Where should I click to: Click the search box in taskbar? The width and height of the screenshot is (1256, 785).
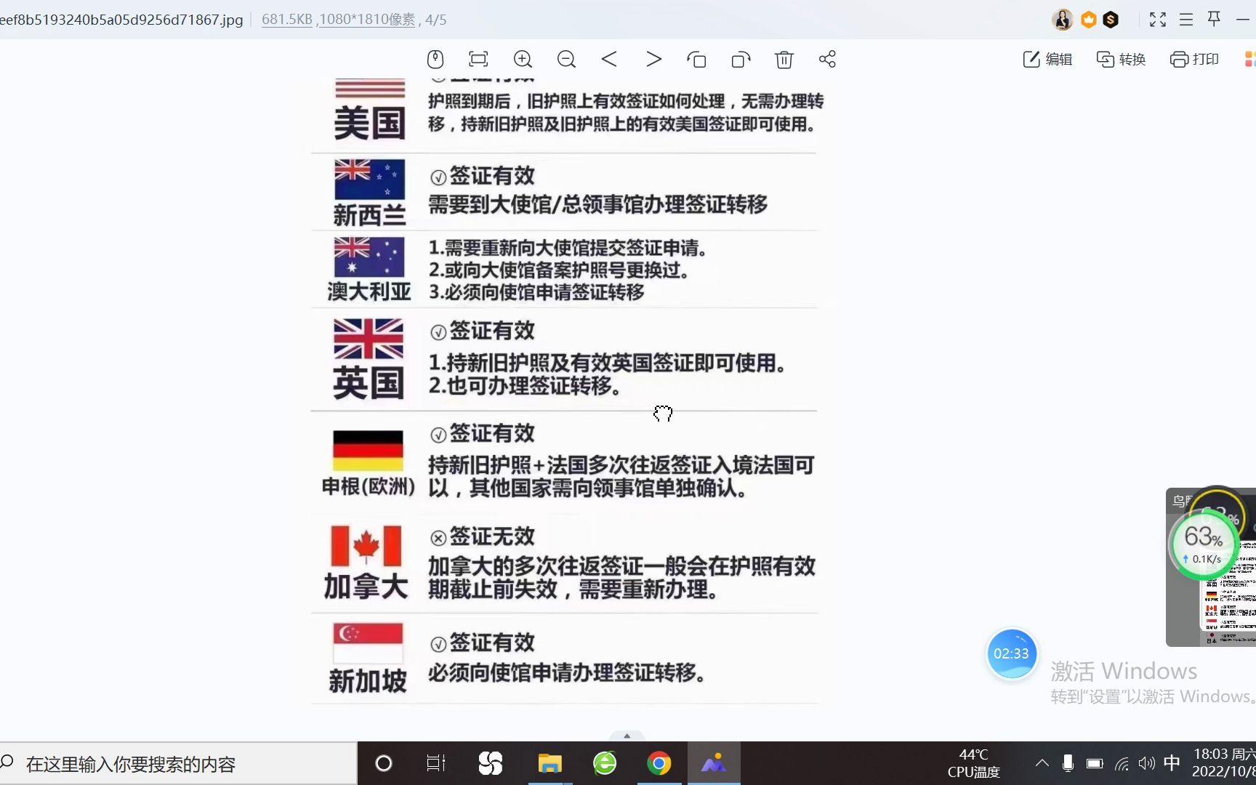pos(178,764)
